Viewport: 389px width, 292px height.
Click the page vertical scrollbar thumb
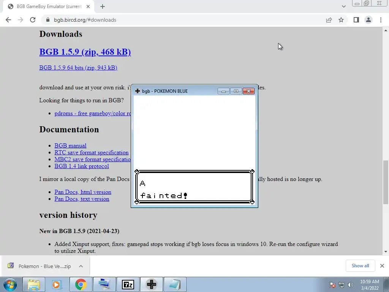(x=386, y=182)
